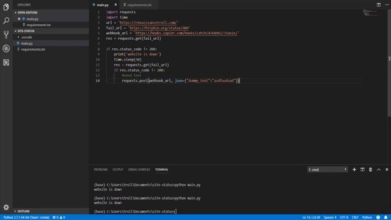This screenshot has width=391, height=220.
Task: Change line endings via CRLF status item
Action: coord(355,218)
